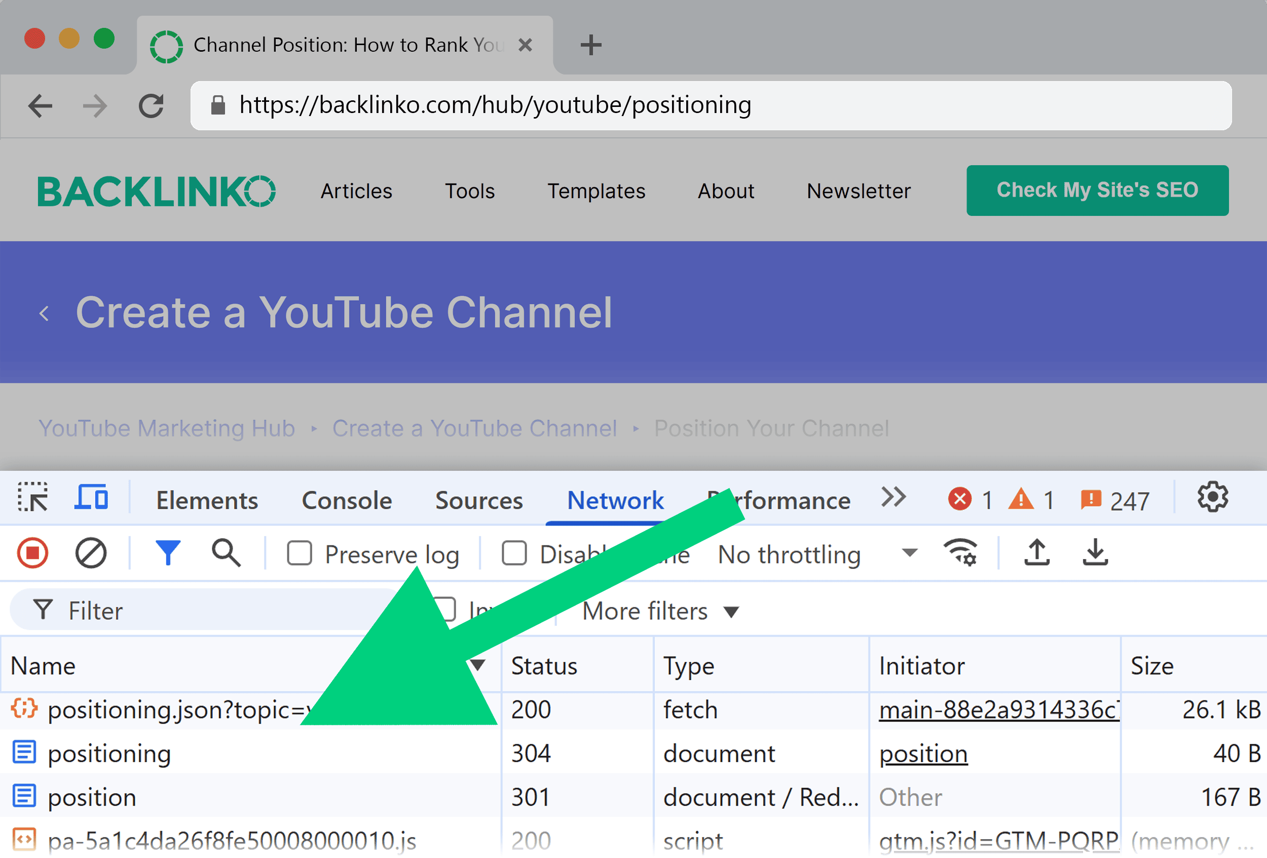Open the Articles nav item
Screen dimensions: 1267x858
pos(356,192)
